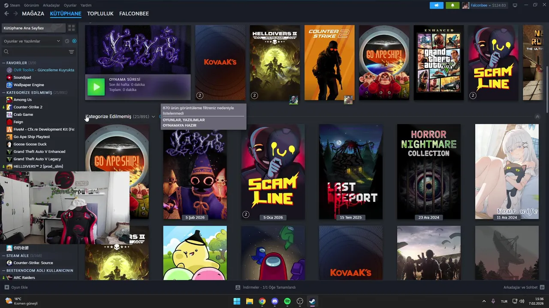Open Friends and Chat icon
549x308 pixels.
pyautogui.click(x=542, y=287)
